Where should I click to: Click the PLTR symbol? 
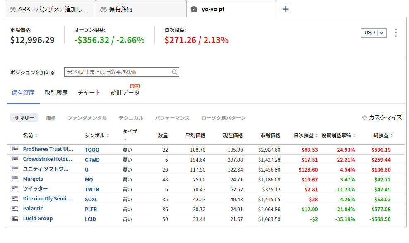(x=91, y=209)
